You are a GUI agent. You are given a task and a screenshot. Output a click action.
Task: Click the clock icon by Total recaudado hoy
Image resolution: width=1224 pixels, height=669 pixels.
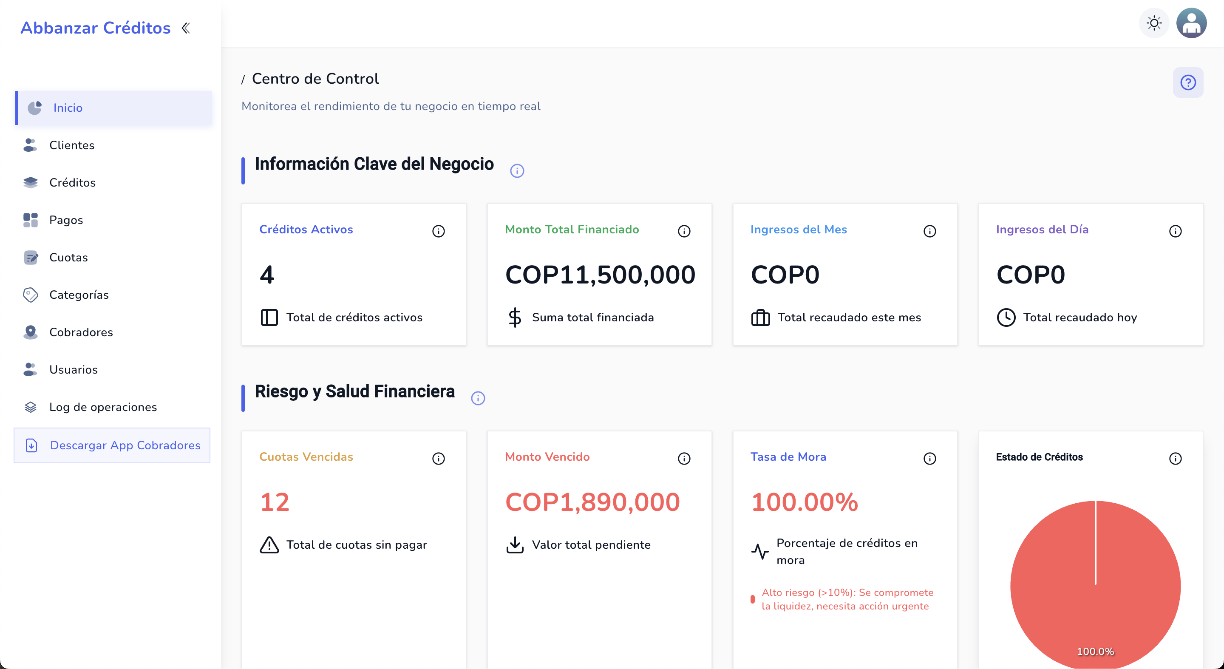1006,317
